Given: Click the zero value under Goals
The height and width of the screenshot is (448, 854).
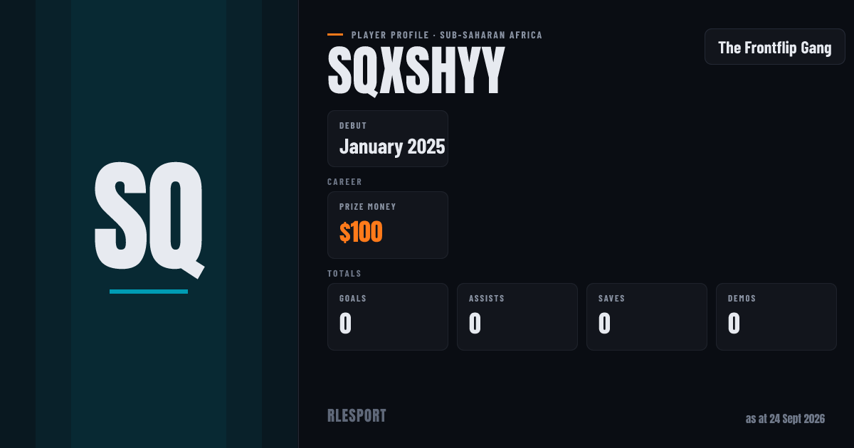Looking at the screenshot, I should [346, 324].
